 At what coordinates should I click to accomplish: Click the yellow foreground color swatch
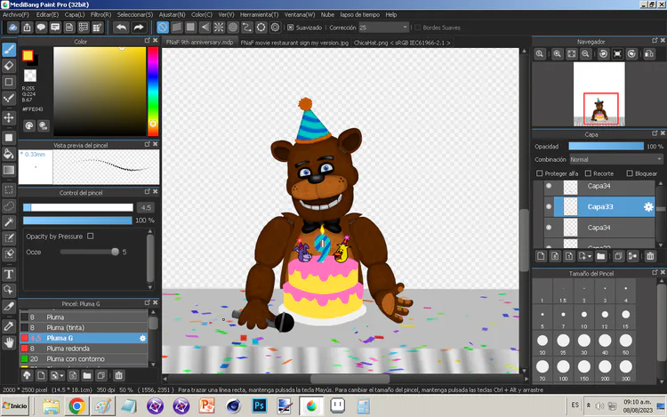(28, 55)
